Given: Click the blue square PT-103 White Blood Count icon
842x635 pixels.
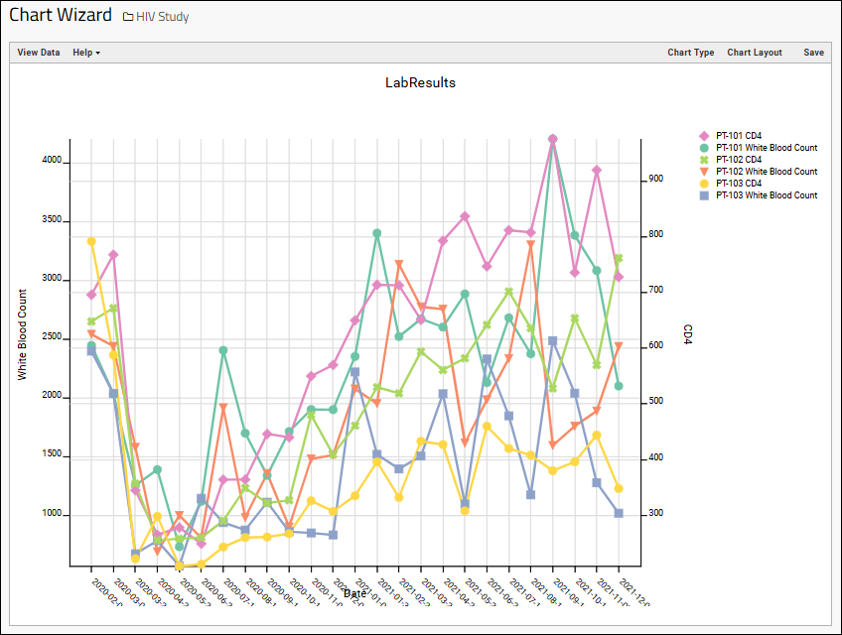Looking at the screenshot, I should pos(703,195).
